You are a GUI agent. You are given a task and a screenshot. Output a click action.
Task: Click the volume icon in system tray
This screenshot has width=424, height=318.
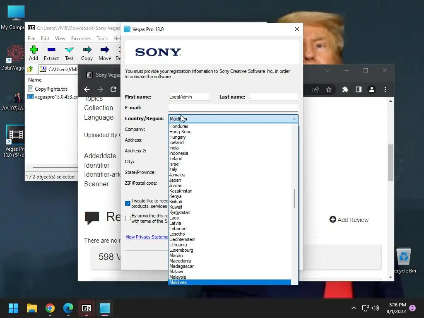376,308
